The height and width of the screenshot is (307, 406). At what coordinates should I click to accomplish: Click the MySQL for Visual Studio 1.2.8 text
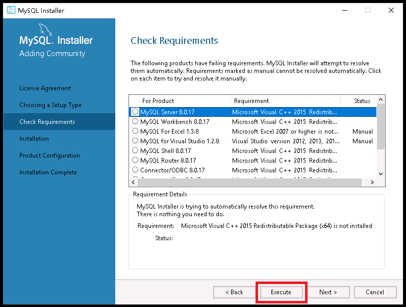(180, 141)
